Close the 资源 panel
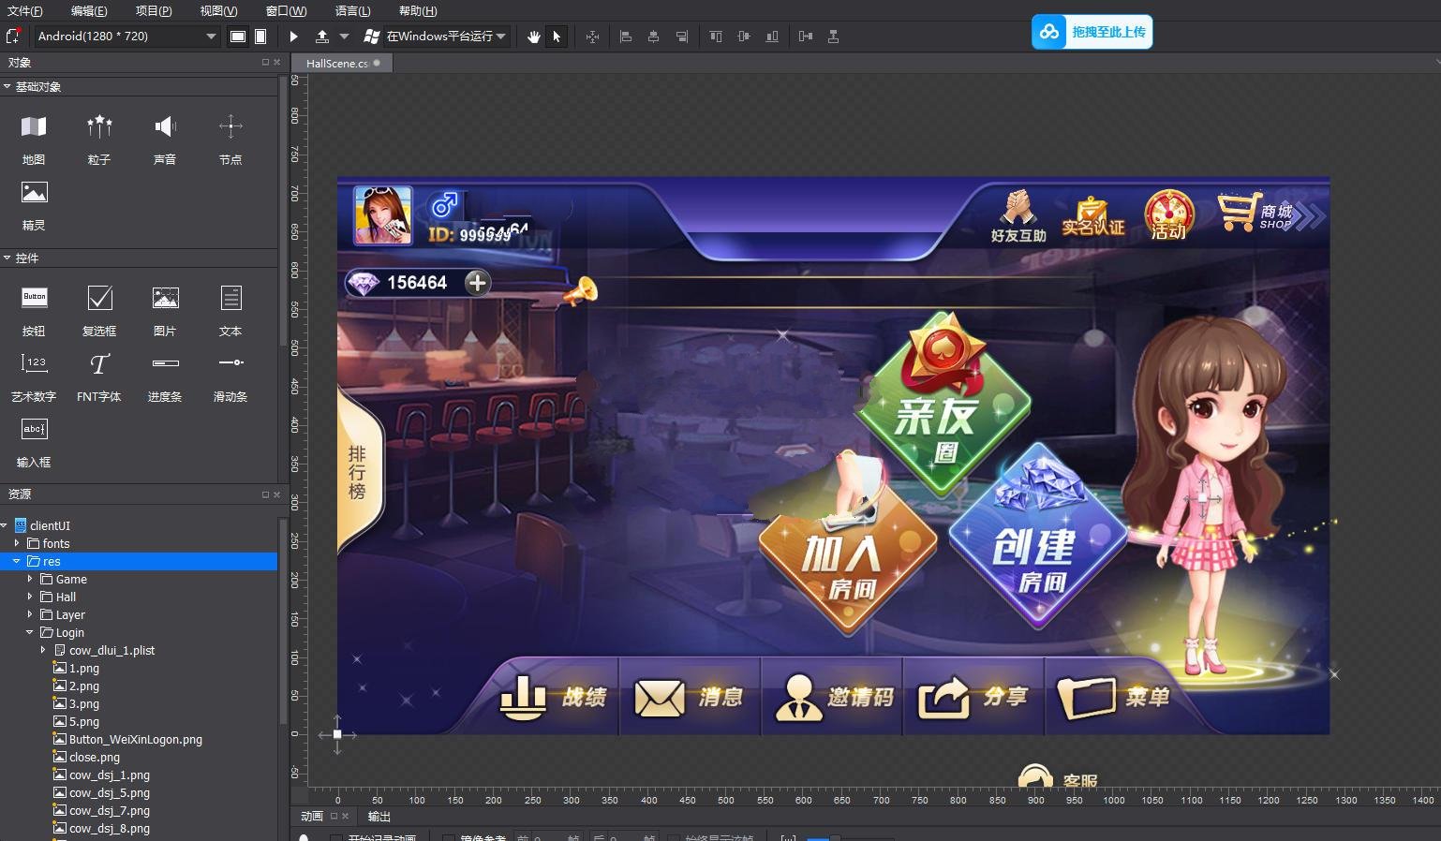Screen dimensions: 1441x841 [276, 494]
